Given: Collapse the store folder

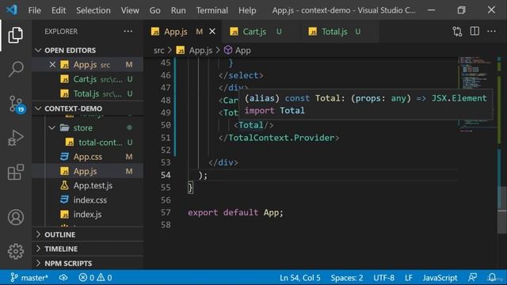Looking at the screenshot, I should point(52,128).
